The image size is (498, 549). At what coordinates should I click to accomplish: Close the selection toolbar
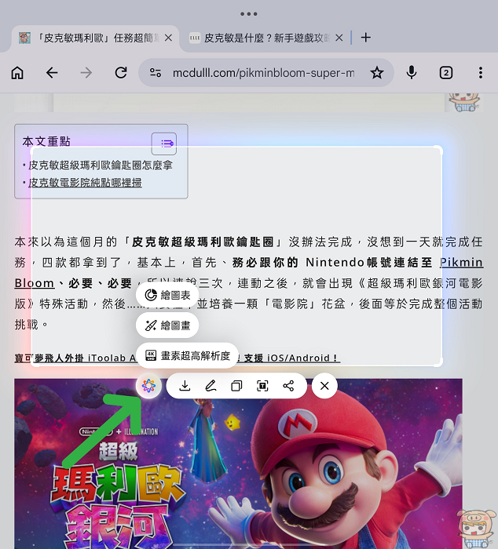[x=324, y=386]
